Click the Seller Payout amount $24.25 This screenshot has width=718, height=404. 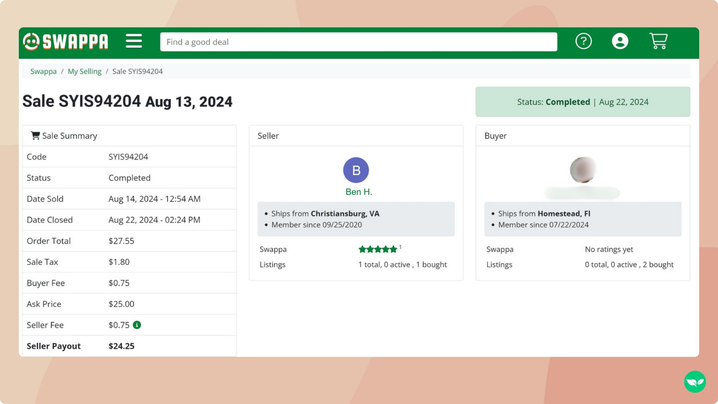pyautogui.click(x=122, y=346)
